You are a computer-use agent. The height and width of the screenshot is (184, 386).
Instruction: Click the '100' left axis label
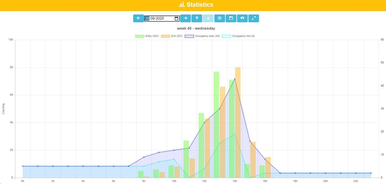(x=11, y=40)
